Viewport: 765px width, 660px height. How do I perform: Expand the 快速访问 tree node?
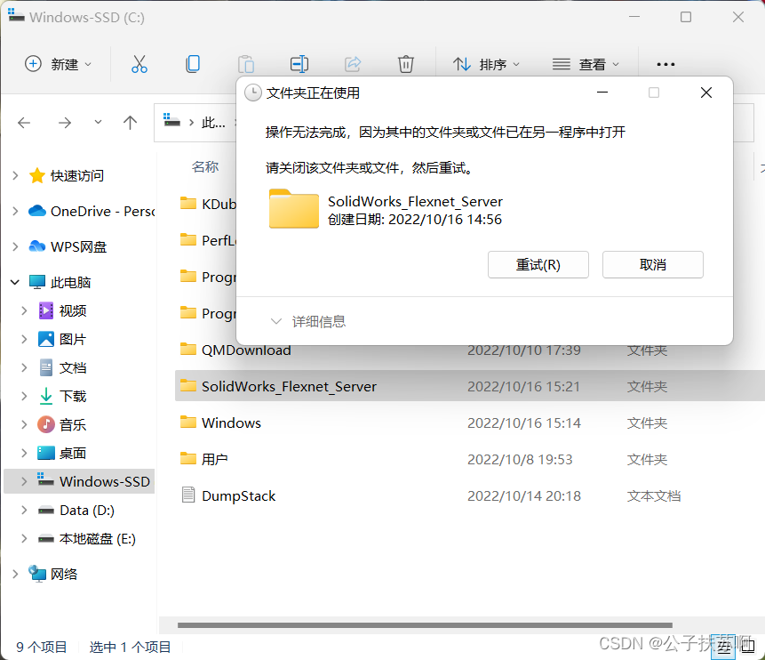pos(15,175)
